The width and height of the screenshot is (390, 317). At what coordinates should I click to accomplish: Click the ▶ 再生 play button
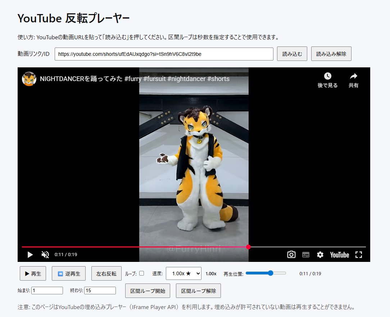(x=33, y=273)
